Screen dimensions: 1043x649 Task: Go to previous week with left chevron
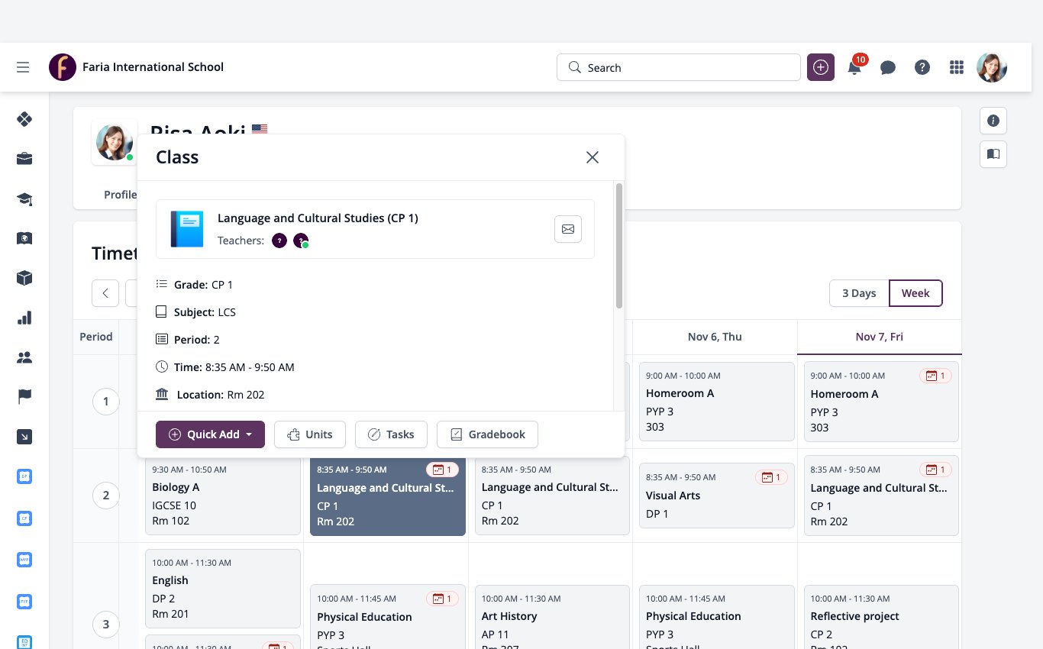coord(105,293)
